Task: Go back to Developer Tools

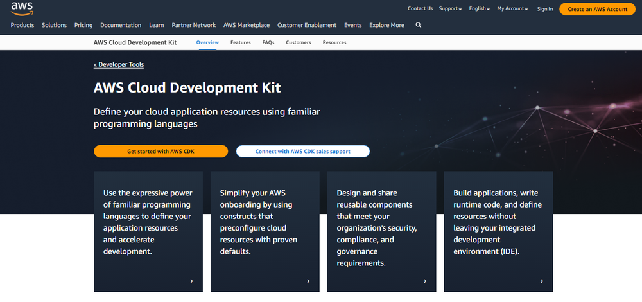Action: coord(119,64)
